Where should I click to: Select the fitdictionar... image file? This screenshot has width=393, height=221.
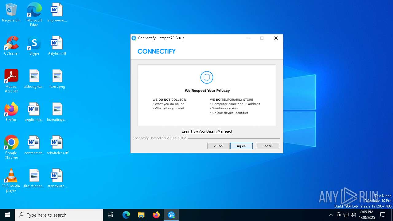pyautogui.click(x=34, y=179)
